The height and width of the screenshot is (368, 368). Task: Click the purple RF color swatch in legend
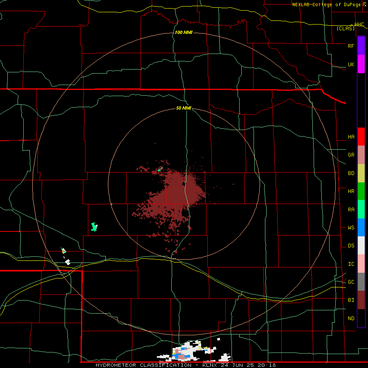(361, 46)
